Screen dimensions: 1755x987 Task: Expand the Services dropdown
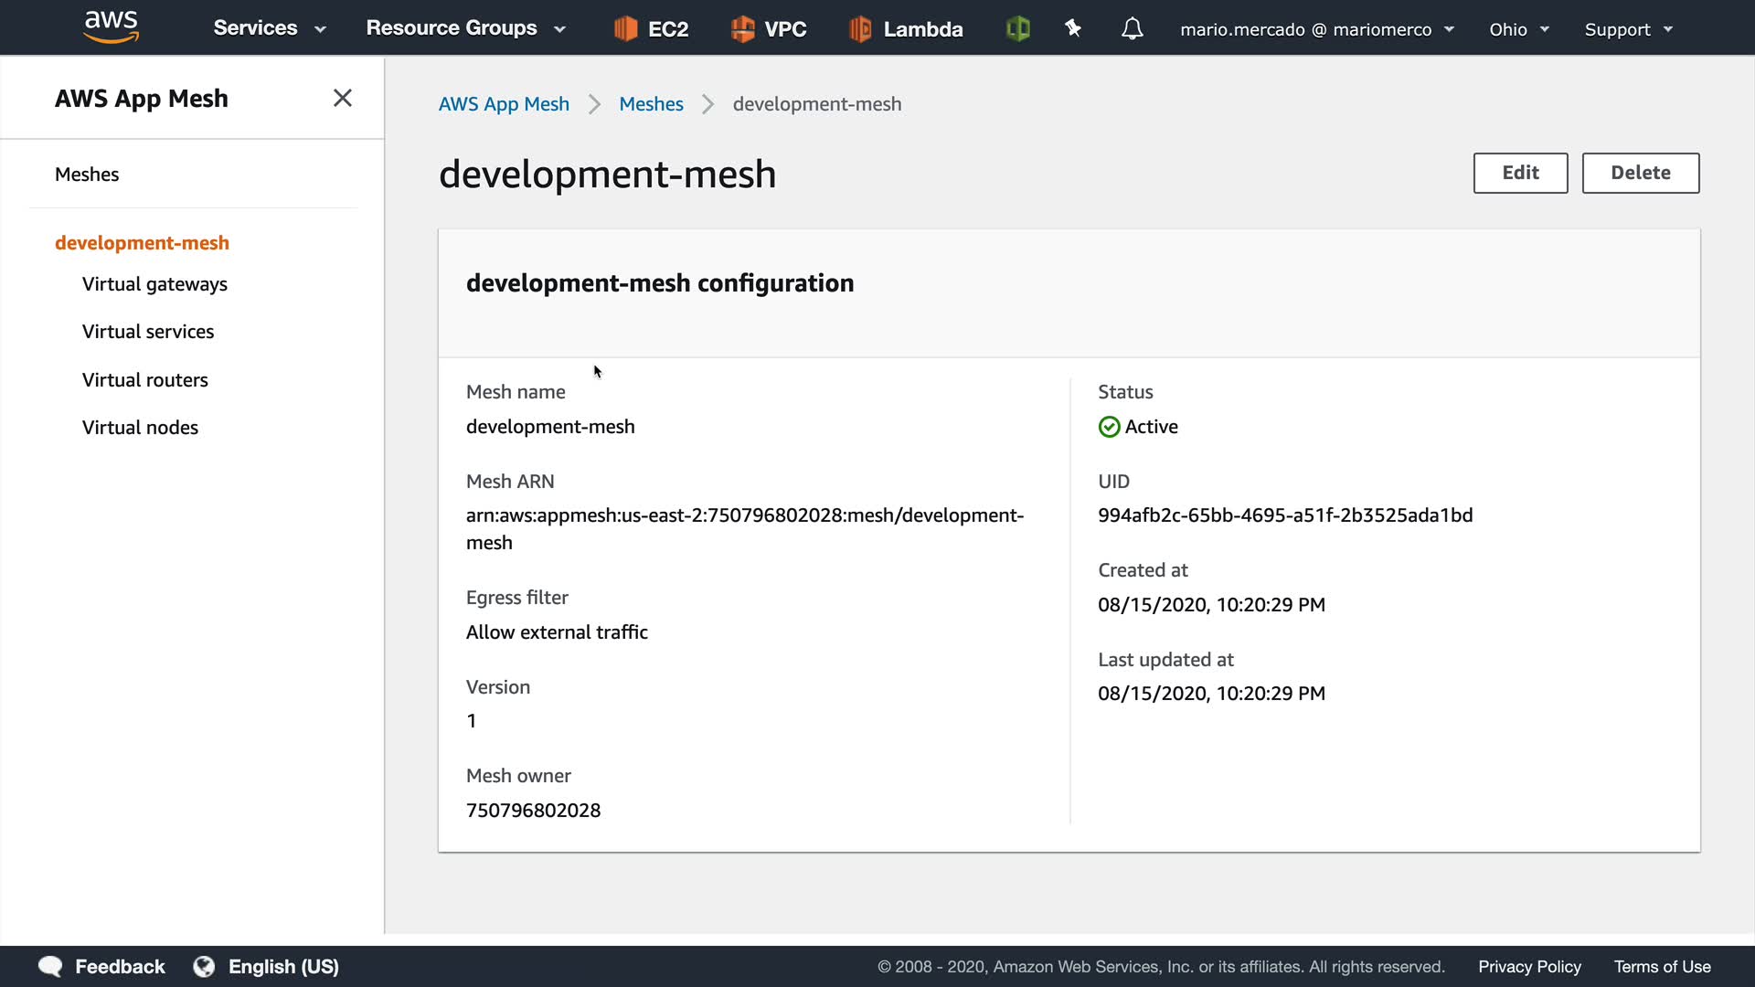[x=269, y=28]
